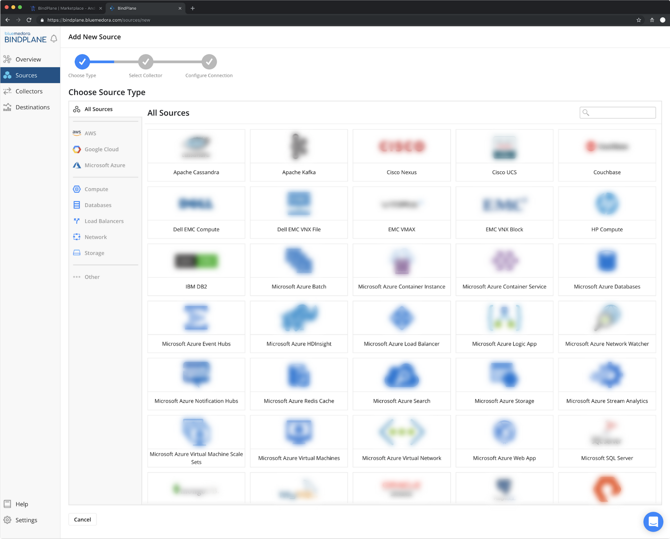Open Help section
The image size is (670, 539).
(21, 503)
